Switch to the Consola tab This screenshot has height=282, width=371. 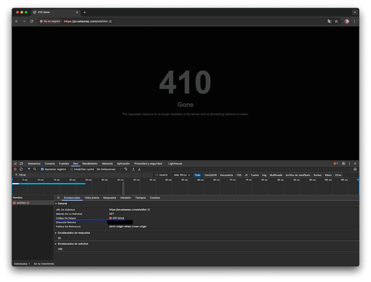(x=50, y=164)
